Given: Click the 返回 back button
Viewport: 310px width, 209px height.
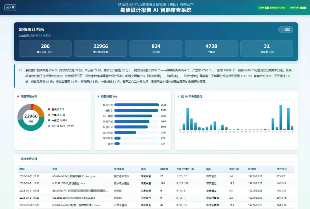Looking at the screenshot, I should click(286, 30).
